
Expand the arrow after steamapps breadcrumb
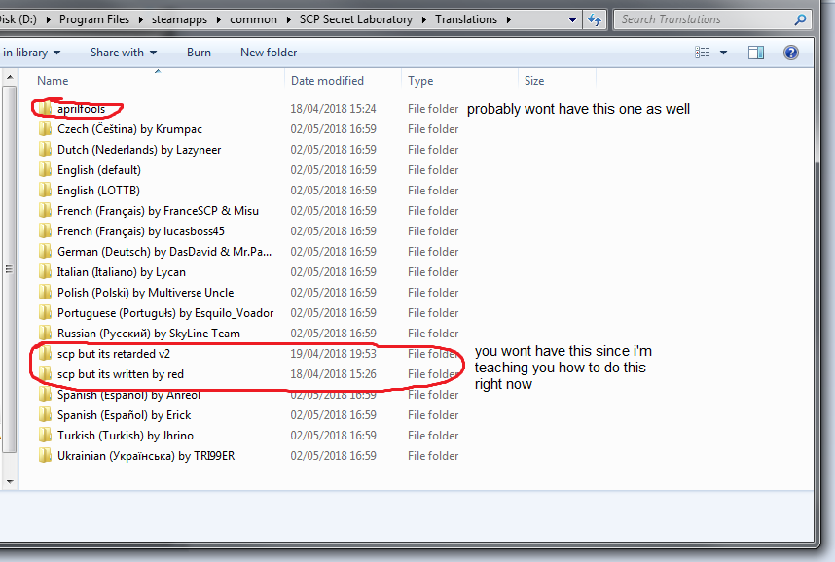tap(218, 19)
